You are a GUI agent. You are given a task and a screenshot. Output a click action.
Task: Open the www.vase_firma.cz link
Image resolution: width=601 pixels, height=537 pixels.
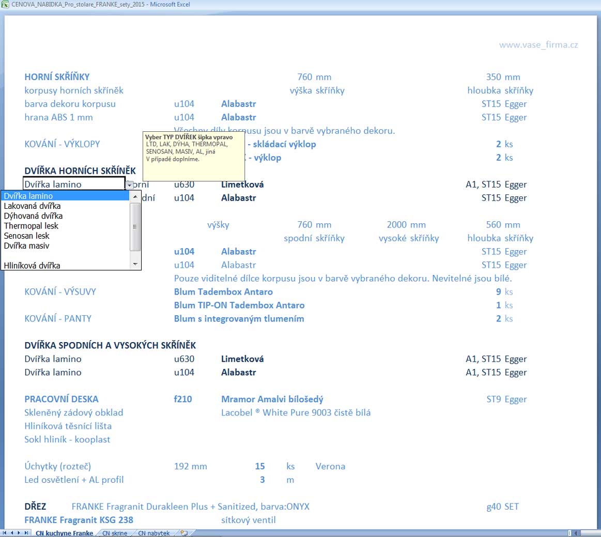[x=538, y=45]
